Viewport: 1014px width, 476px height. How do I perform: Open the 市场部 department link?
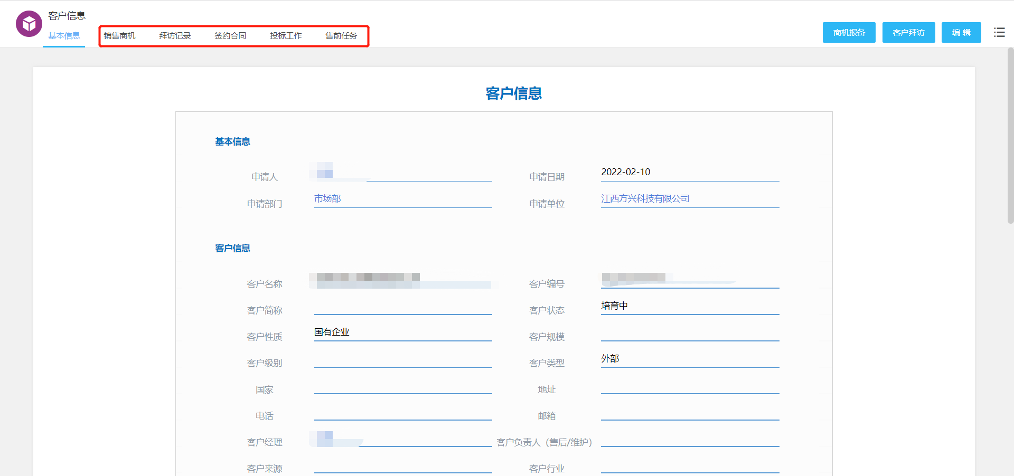coord(327,198)
